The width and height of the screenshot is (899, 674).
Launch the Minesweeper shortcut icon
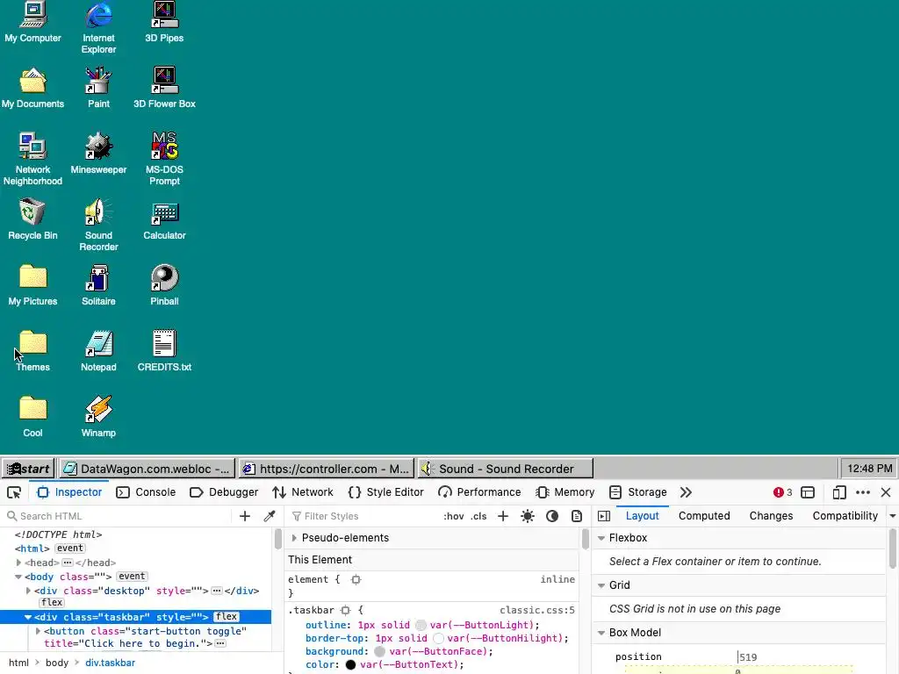[x=98, y=153]
